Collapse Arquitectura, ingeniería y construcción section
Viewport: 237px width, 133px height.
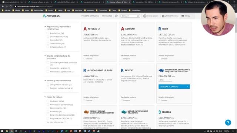coord(45,27)
